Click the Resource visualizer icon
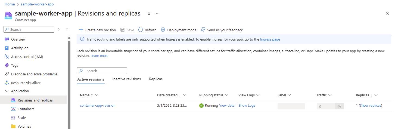Viewport: 395px width, 129px height. click(x=7, y=83)
